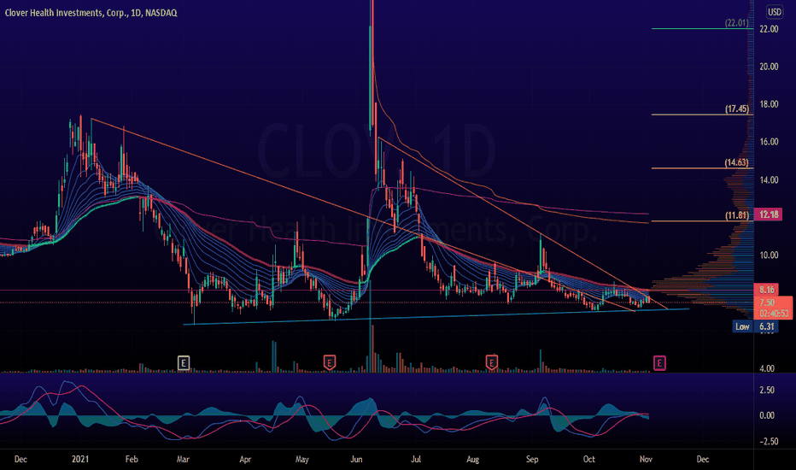Select the 8.16 price label
This screenshot has height=470, width=796.
pos(767,290)
